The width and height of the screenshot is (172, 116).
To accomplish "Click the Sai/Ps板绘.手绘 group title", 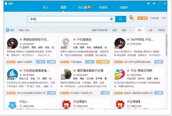I will point(142,40).
